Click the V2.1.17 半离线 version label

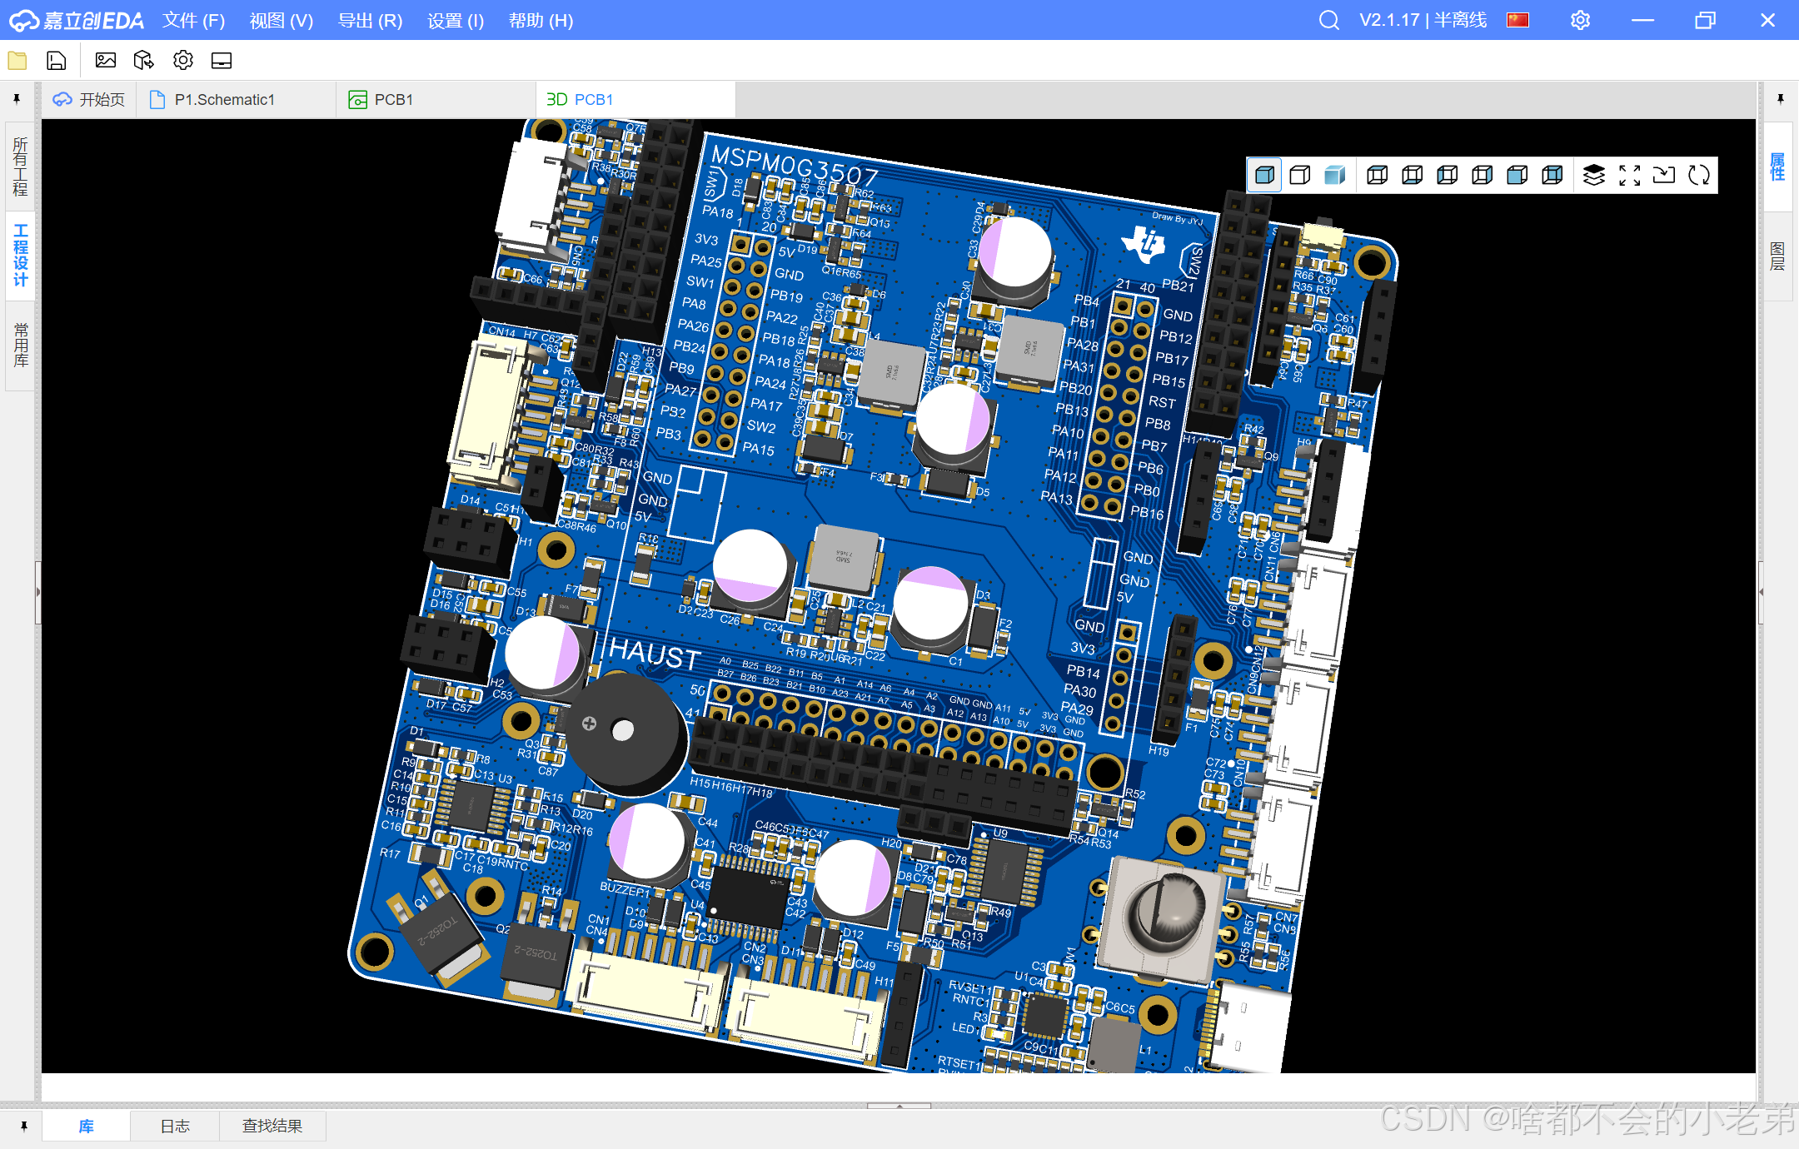(1423, 20)
